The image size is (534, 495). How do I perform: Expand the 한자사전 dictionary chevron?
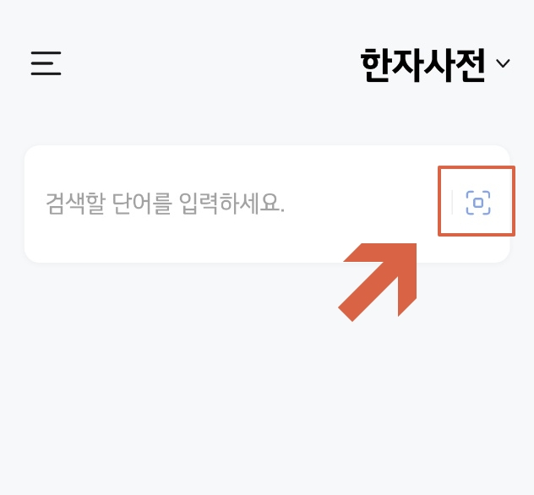pyautogui.click(x=503, y=63)
